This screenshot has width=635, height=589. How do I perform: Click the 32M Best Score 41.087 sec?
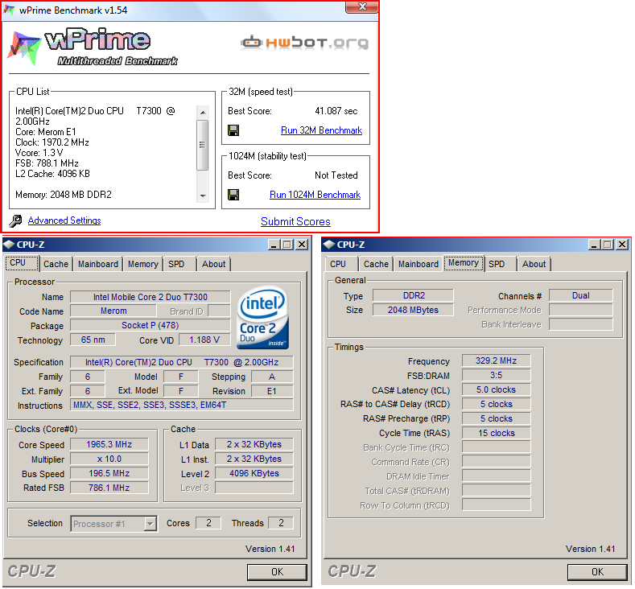pos(336,111)
